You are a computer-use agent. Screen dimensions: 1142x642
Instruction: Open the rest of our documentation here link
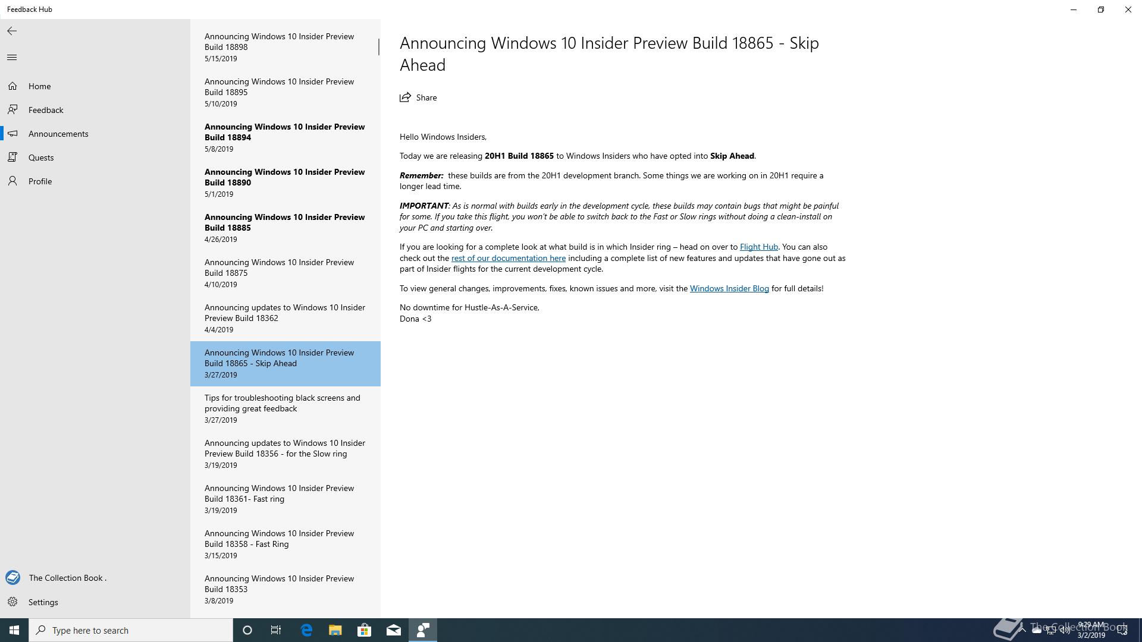[x=508, y=258]
